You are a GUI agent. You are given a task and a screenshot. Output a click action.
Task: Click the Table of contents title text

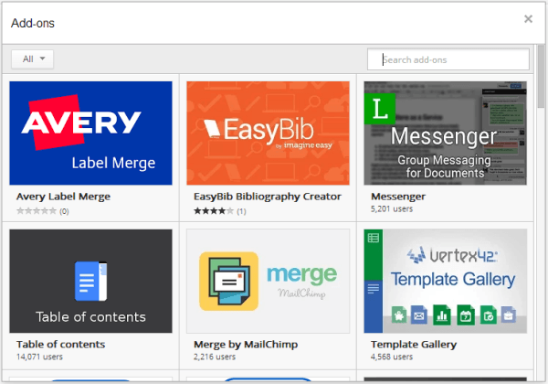click(x=61, y=345)
